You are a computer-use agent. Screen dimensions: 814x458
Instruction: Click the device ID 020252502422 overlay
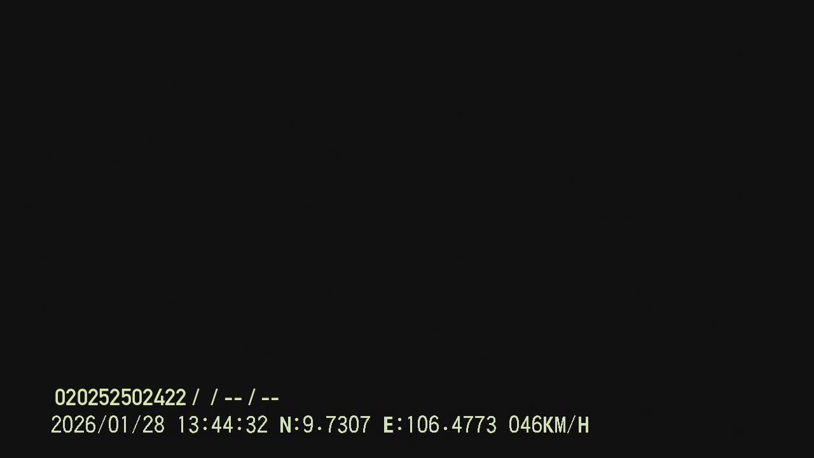pos(120,398)
